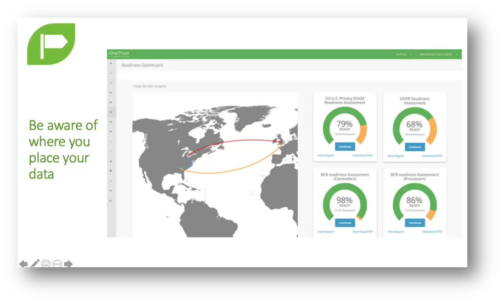Click the slide text 'Be aware of where you place your data'
Viewport: 503px width, 303px height.
click(63, 149)
